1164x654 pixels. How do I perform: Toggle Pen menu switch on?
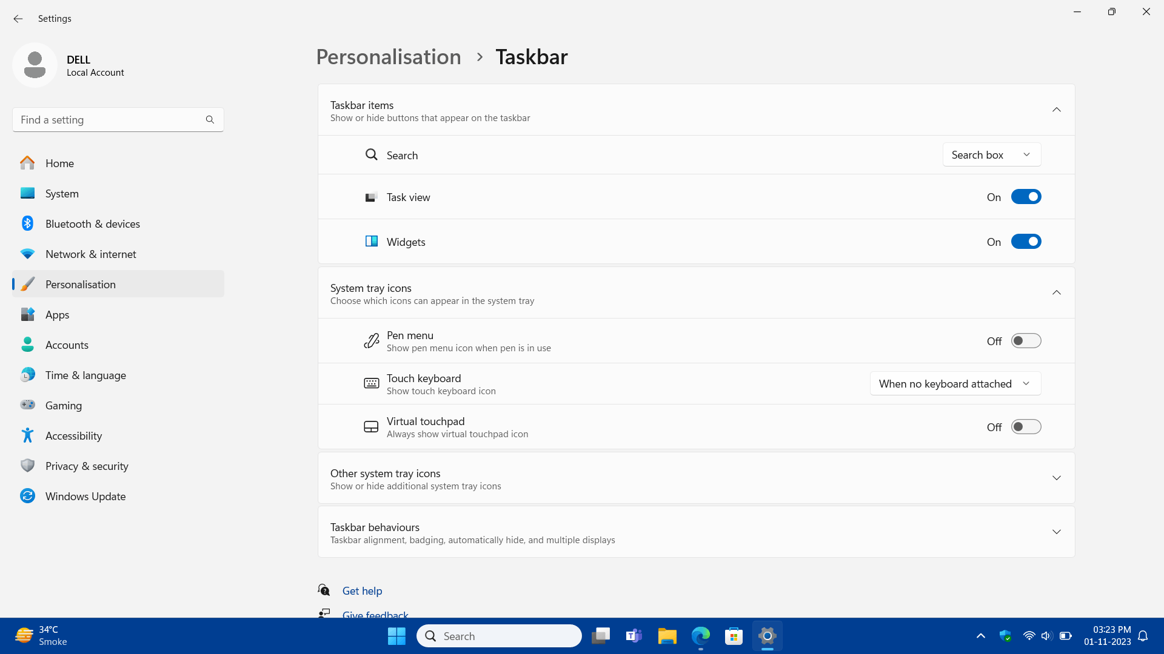coord(1026,341)
